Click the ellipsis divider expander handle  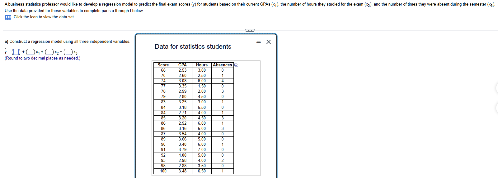pyautogui.click(x=250, y=30)
